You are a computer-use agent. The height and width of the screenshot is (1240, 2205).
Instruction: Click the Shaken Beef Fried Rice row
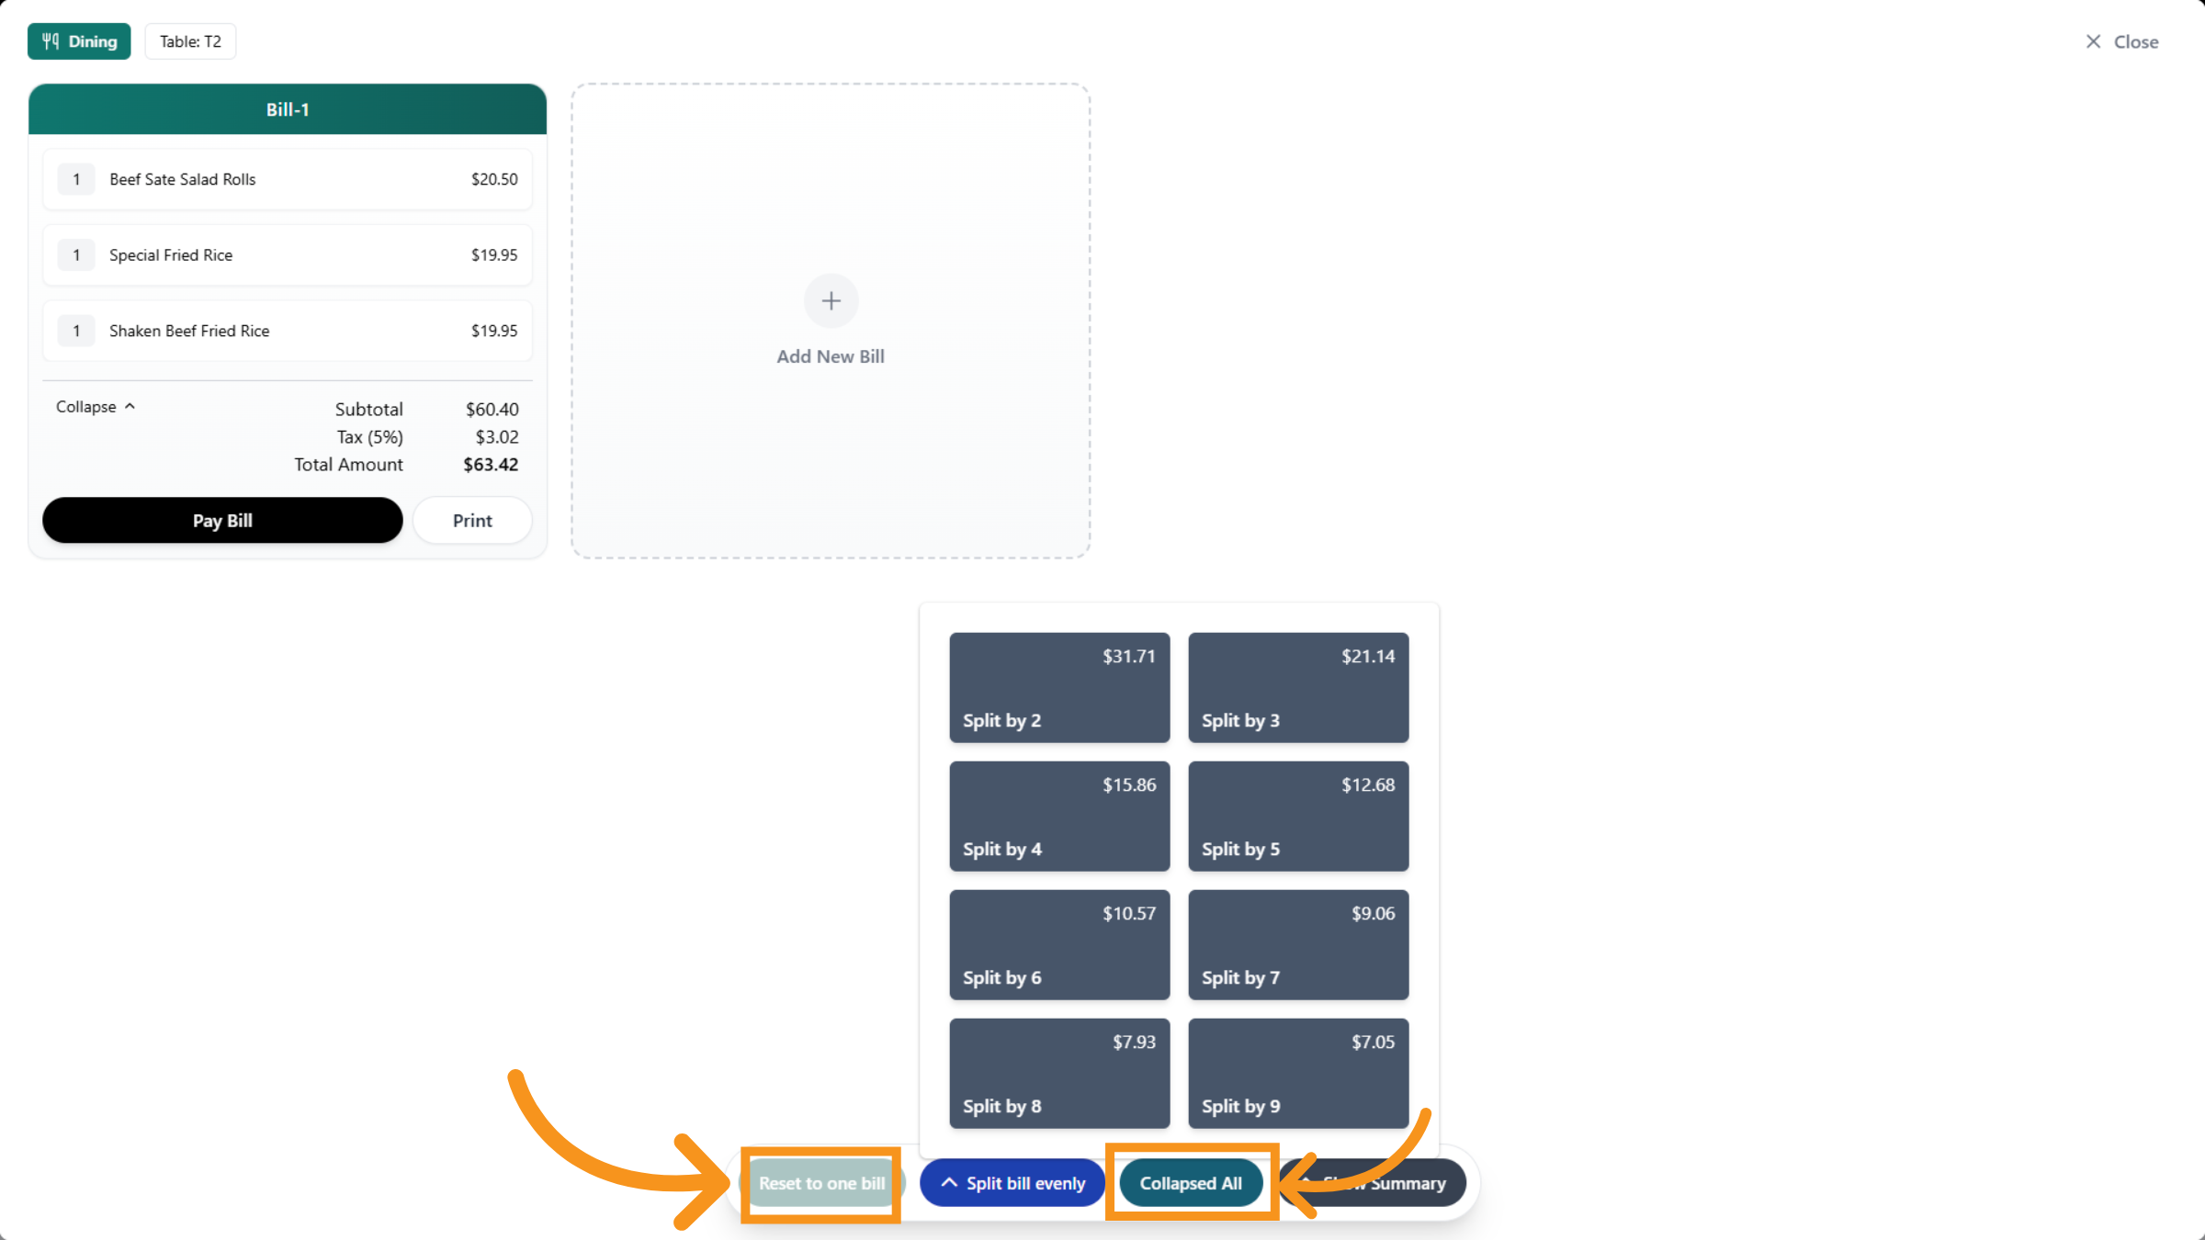click(288, 331)
